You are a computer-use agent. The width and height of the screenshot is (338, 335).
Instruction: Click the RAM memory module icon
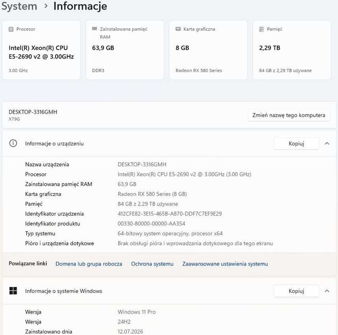[94, 29]
